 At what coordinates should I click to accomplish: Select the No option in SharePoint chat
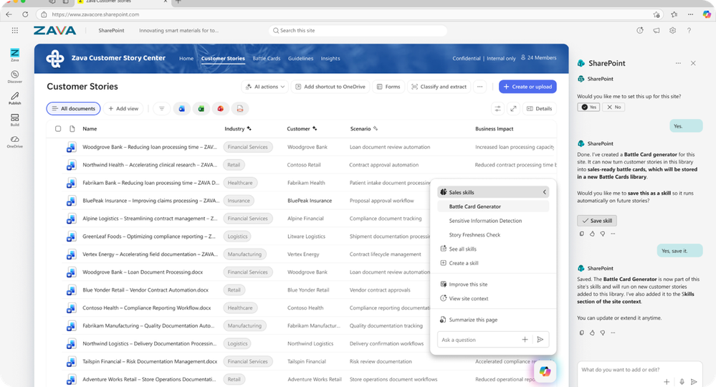pyautogui.click(x=614, y=107)
